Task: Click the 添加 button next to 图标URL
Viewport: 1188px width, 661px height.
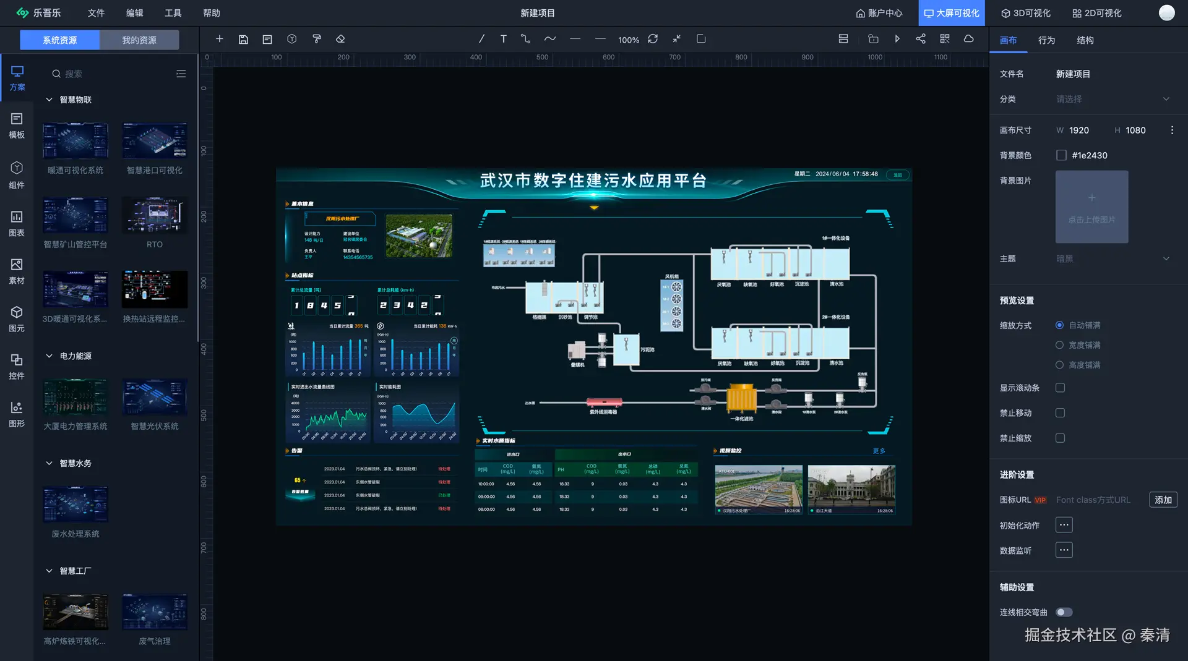Action: (x=1163, y=500)
